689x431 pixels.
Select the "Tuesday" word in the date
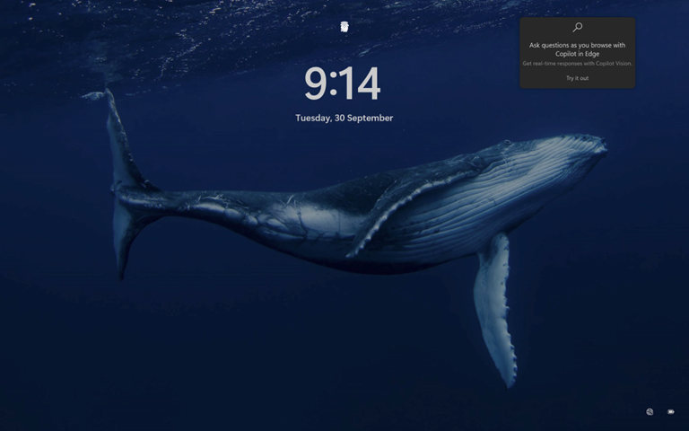pyautogui.click(x=312, y=118)
